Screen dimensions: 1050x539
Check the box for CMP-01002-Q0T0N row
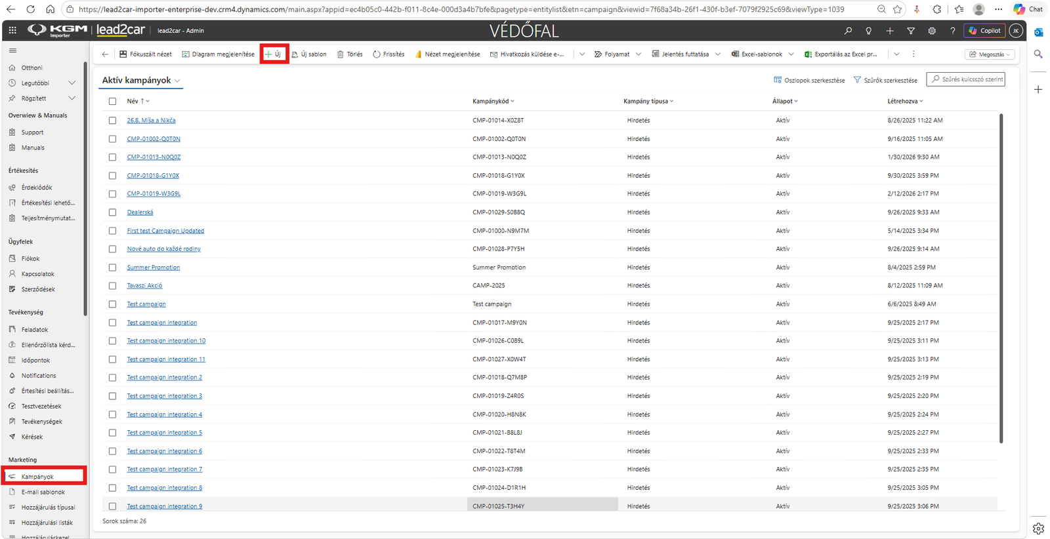[x=112, y=139]
